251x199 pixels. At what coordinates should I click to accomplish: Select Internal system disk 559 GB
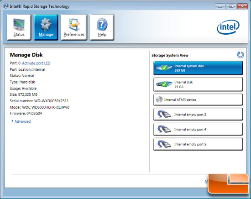[198, 68]
